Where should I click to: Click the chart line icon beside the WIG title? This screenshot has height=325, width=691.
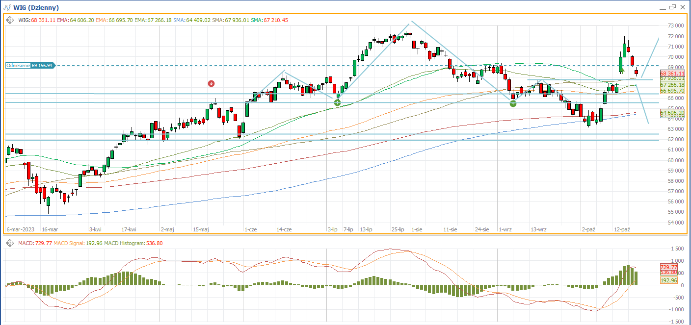[8, 7]
